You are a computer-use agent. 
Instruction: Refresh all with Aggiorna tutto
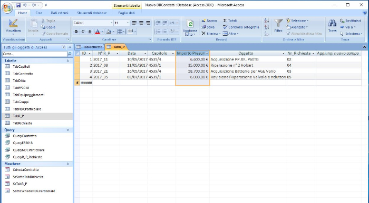tap(190, 27)
